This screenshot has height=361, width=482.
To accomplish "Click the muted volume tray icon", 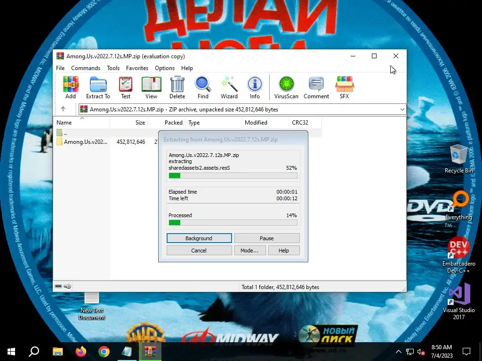I will pos(421,352).
